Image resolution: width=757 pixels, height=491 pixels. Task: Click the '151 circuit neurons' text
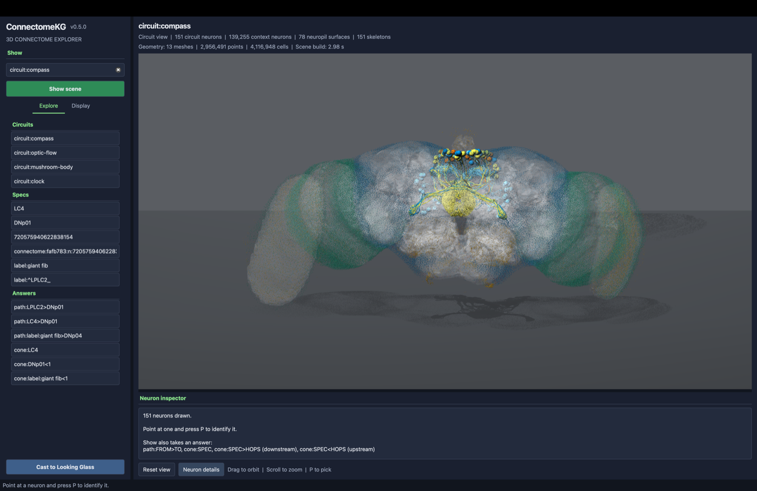click(x=198, y=37)
